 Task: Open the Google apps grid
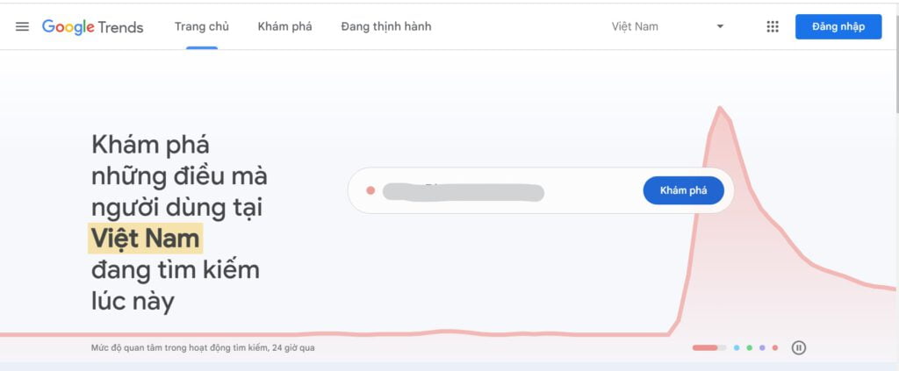773,26
